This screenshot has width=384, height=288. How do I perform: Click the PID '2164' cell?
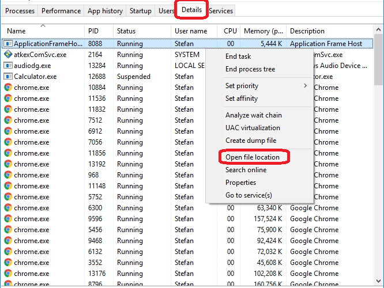[x=95, y=55]
